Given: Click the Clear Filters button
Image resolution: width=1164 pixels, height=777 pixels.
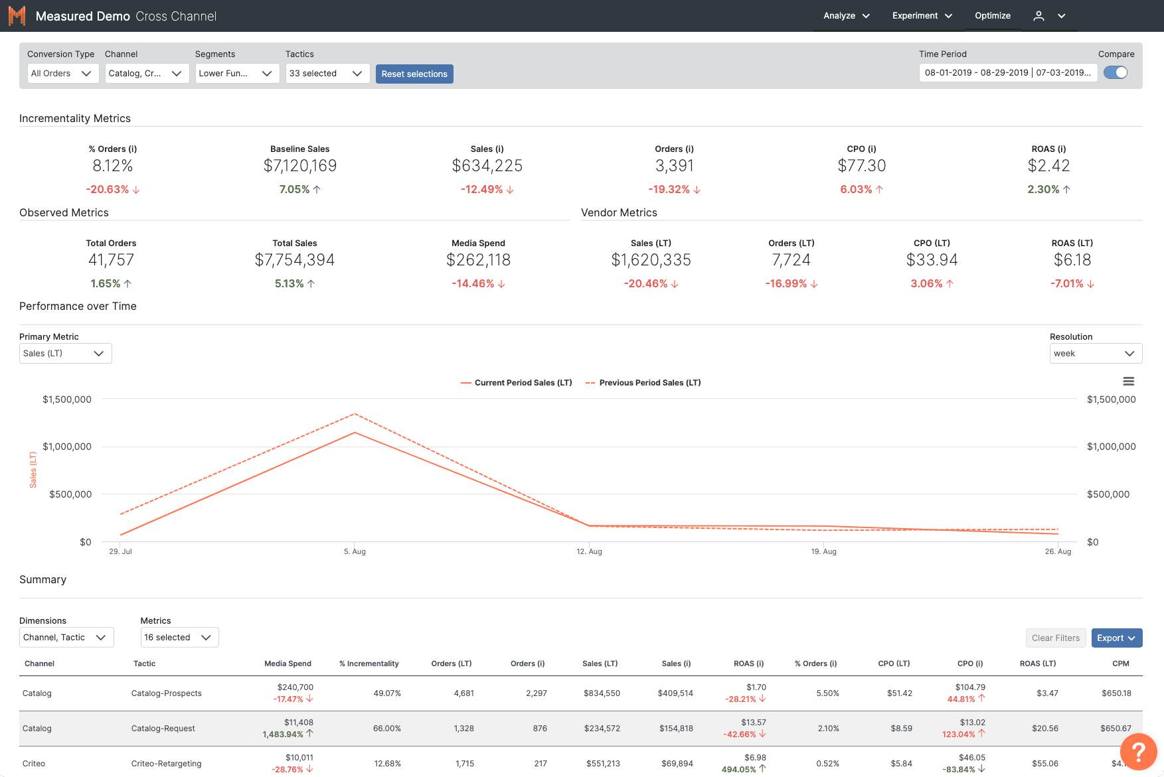Looking at the screenshot, I should [x=1055, y=638].
